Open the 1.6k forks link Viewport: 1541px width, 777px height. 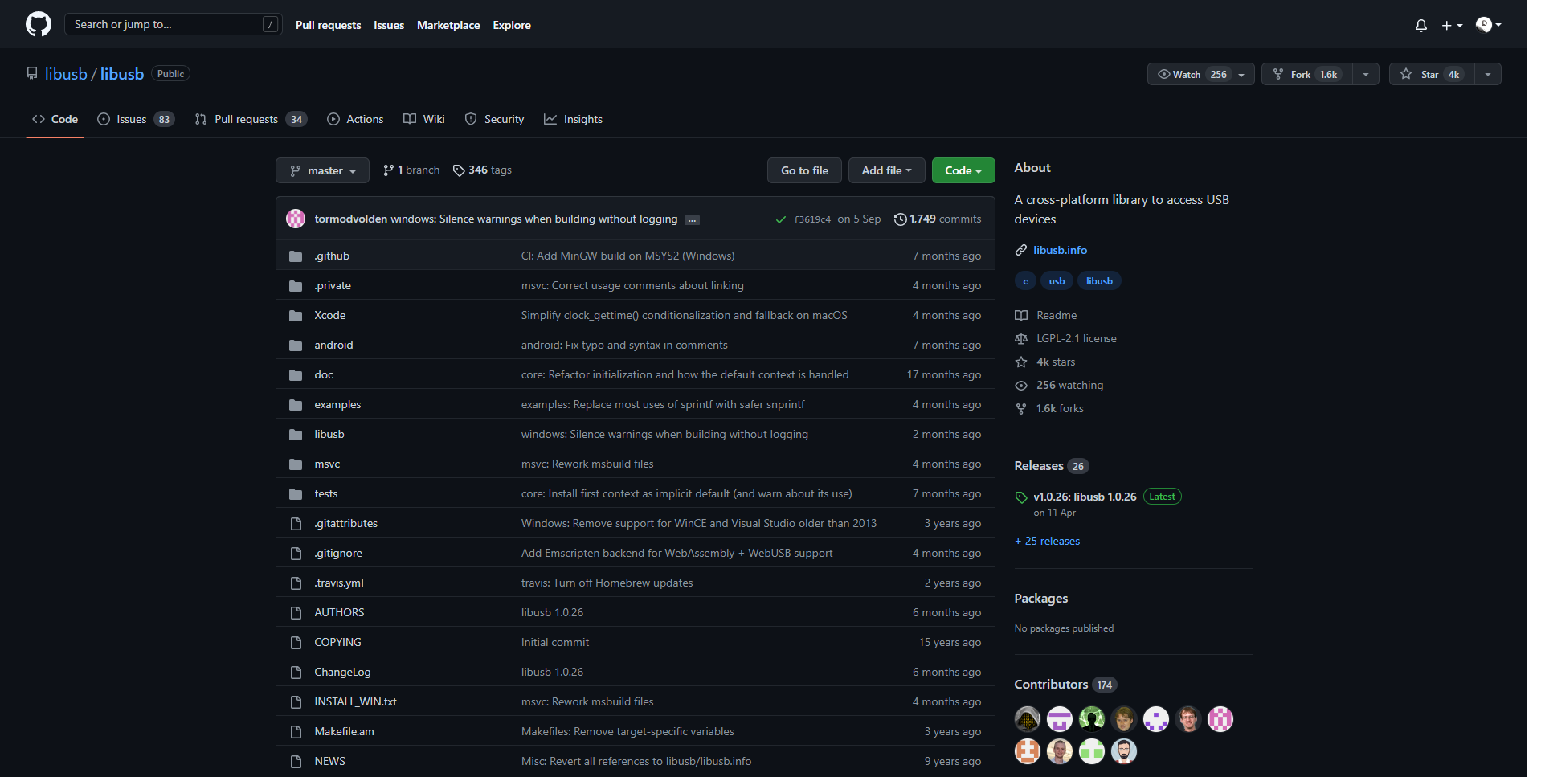(x=1049, y=409)
